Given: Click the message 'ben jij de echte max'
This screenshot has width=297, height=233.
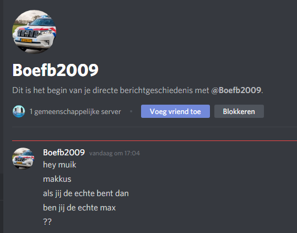Looking at the screenshot, I should pyautogui.click(x=79, y=208).
